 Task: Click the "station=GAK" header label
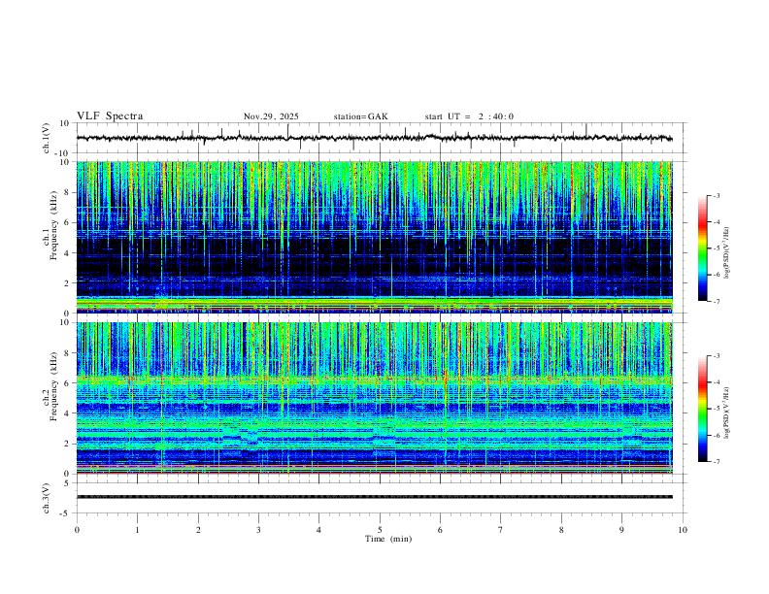tap(360, 116)
